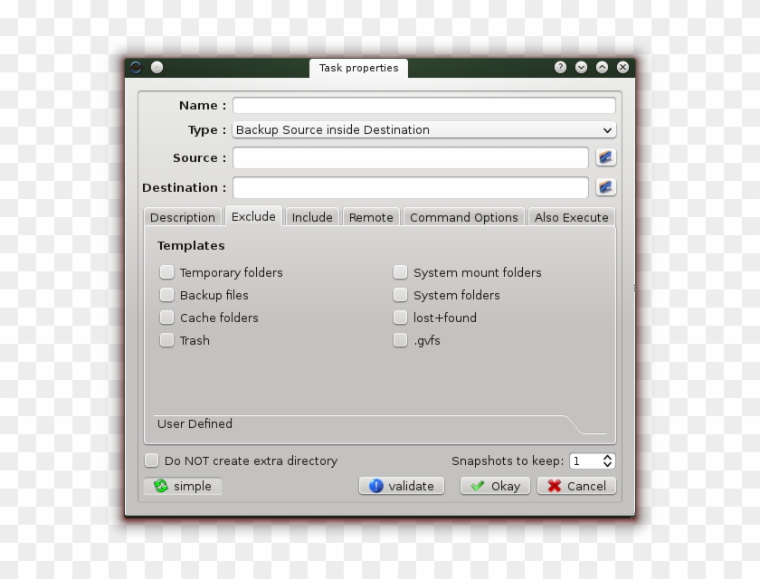Click the window menu icon at top left
Viewport: 760px width, 579px height.
coord(137,67)
